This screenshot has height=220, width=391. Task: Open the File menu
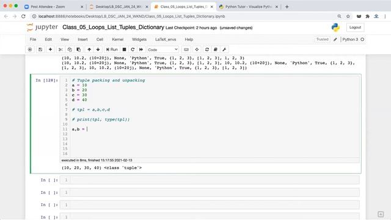coord(33,39)
